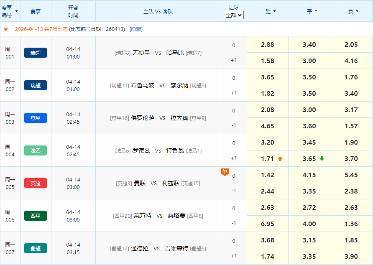Click the 隐藏 link for 2026-04-13 matches
Viewport: 373px width, 265px height.
(x=136, y=29)
